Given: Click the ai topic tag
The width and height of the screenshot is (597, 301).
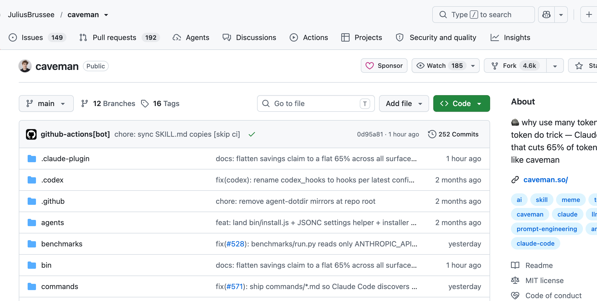Looking at the screenshot, I should [x=519, y=200].
